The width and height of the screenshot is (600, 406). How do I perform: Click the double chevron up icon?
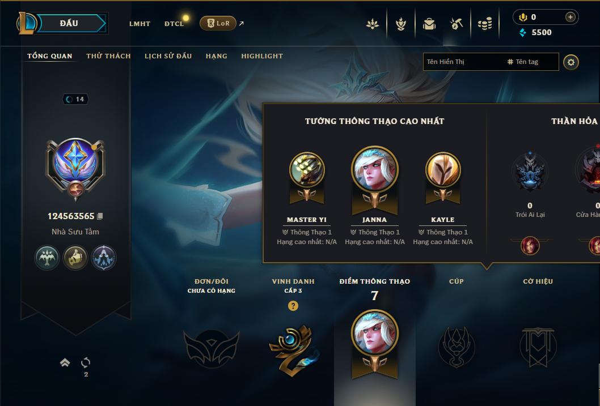click(65, 362)
